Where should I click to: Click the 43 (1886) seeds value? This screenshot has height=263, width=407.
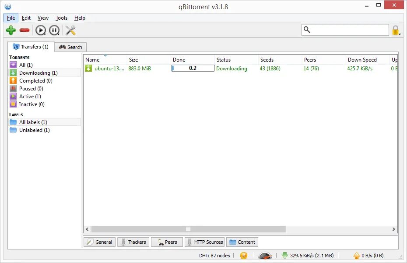tap(270, 69)
